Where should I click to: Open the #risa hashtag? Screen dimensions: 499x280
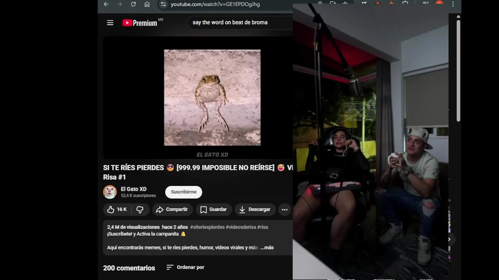pyautogui.click(x=263, y=227)
